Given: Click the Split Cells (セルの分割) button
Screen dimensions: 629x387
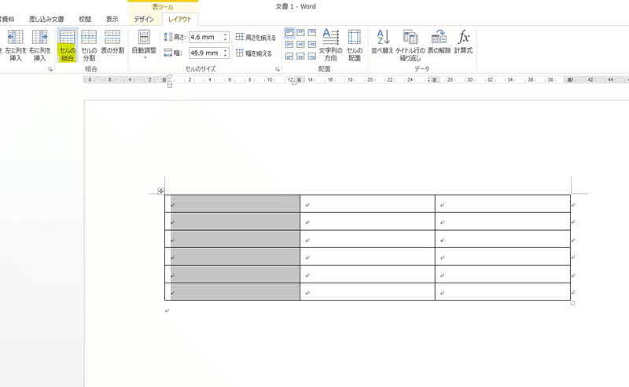Looking at the screenshot, I should [89, 46].
